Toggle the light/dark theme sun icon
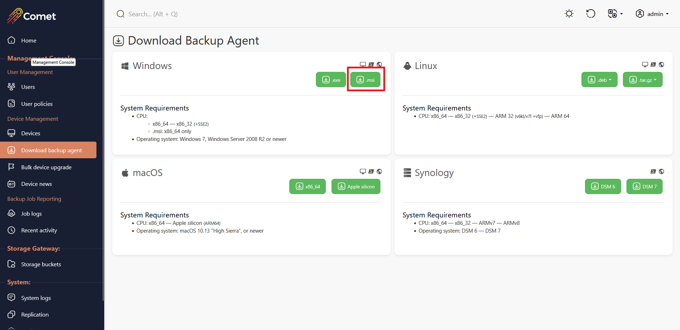680x330 pixels. [x=569, y=14]
